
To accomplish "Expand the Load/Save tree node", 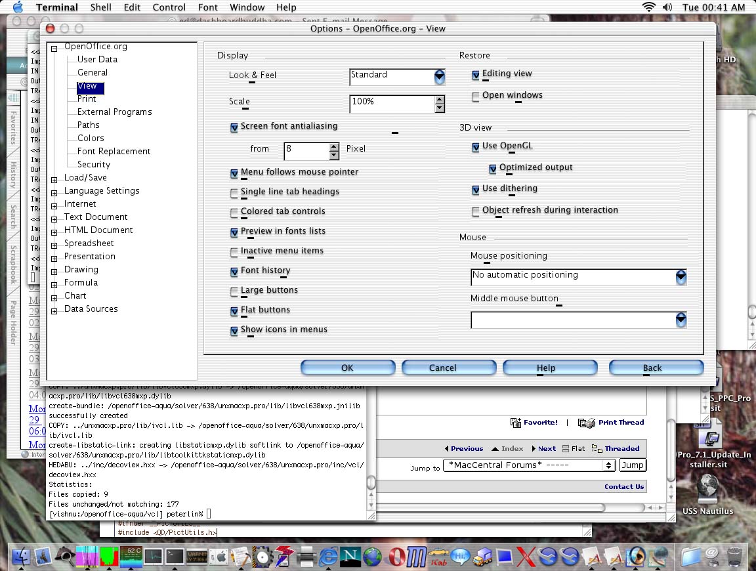I will click(54, 180).
